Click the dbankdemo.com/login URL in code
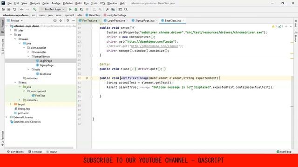Viewport: 298px width, 167px height. click(x=150, y=42)
